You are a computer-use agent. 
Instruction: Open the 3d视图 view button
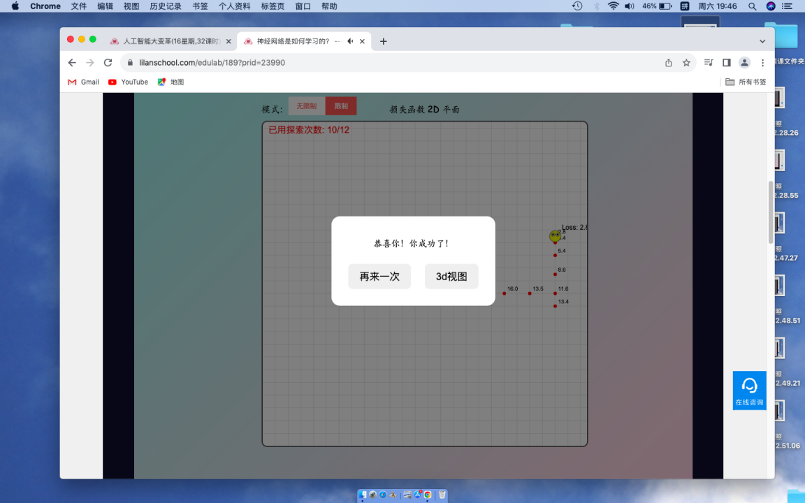point(451,276)
